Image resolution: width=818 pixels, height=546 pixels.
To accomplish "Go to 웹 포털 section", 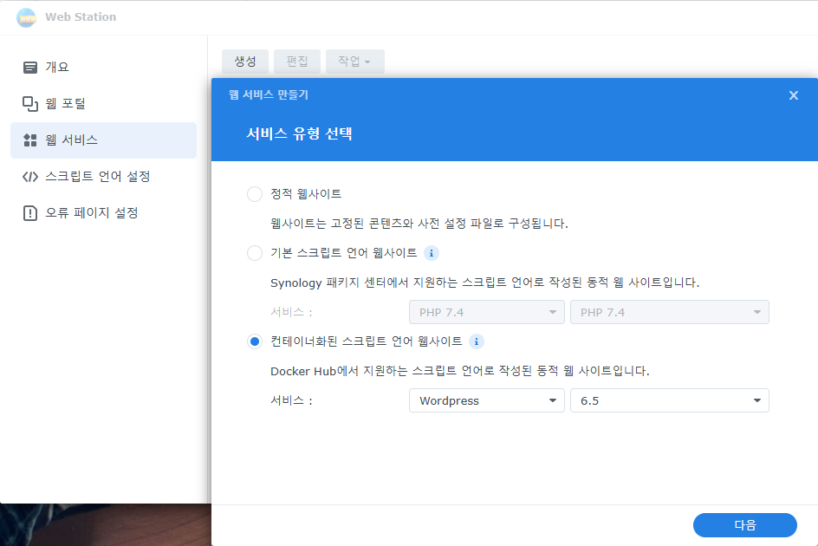I will point(103,104).
